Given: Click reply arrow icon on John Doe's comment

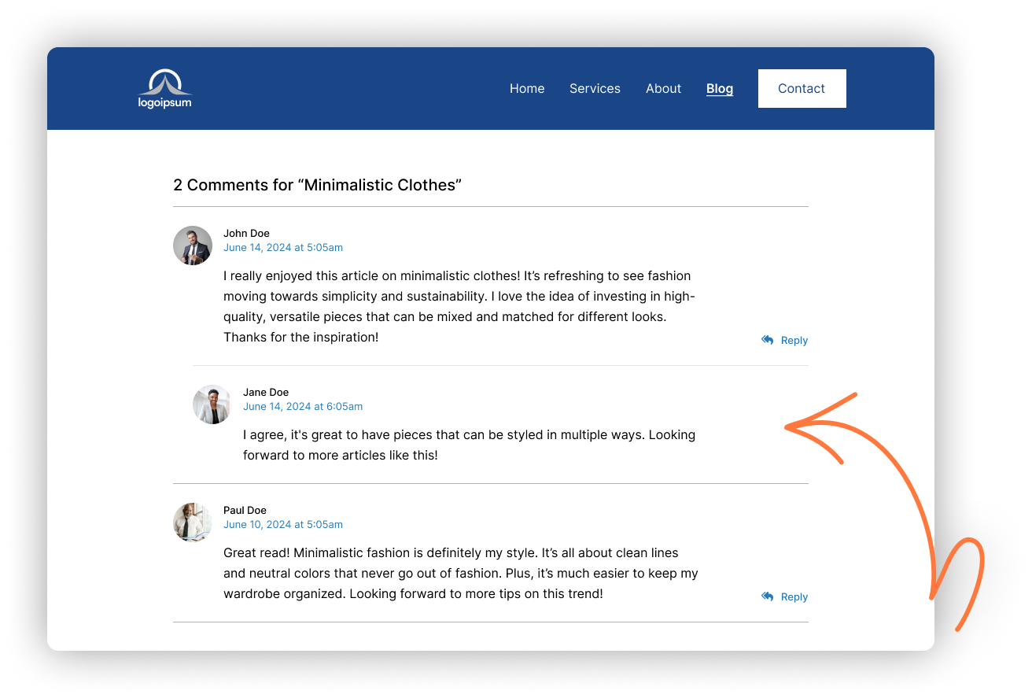Looking at the screenshot, I should click(768, 340).
